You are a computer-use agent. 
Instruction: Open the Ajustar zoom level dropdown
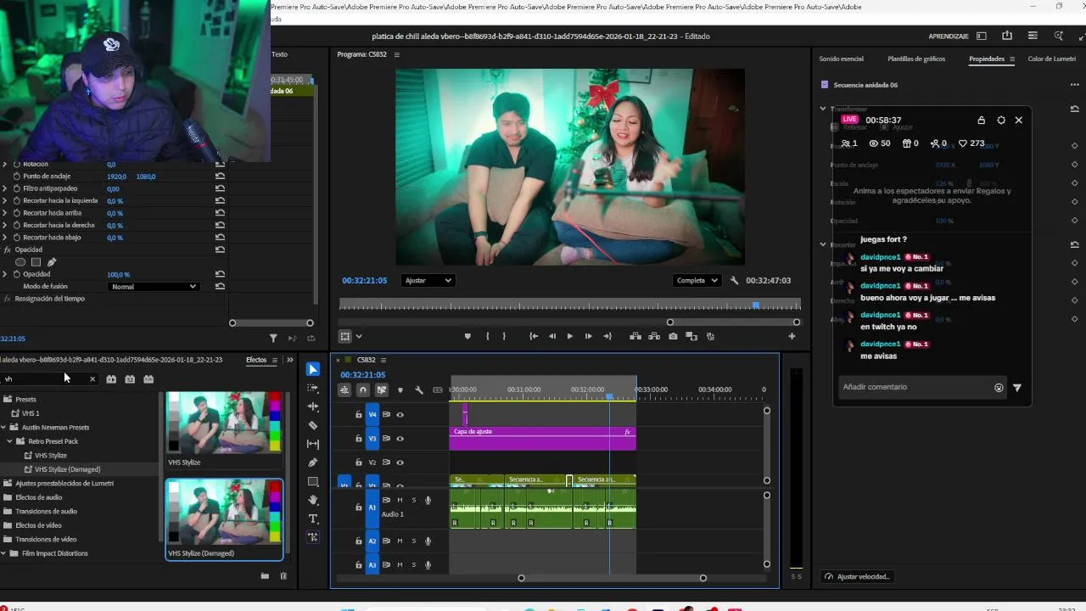[x=427, y=280]
